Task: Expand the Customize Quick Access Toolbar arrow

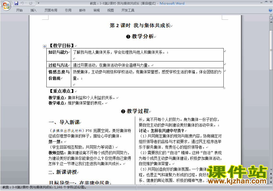Action: 39,3
